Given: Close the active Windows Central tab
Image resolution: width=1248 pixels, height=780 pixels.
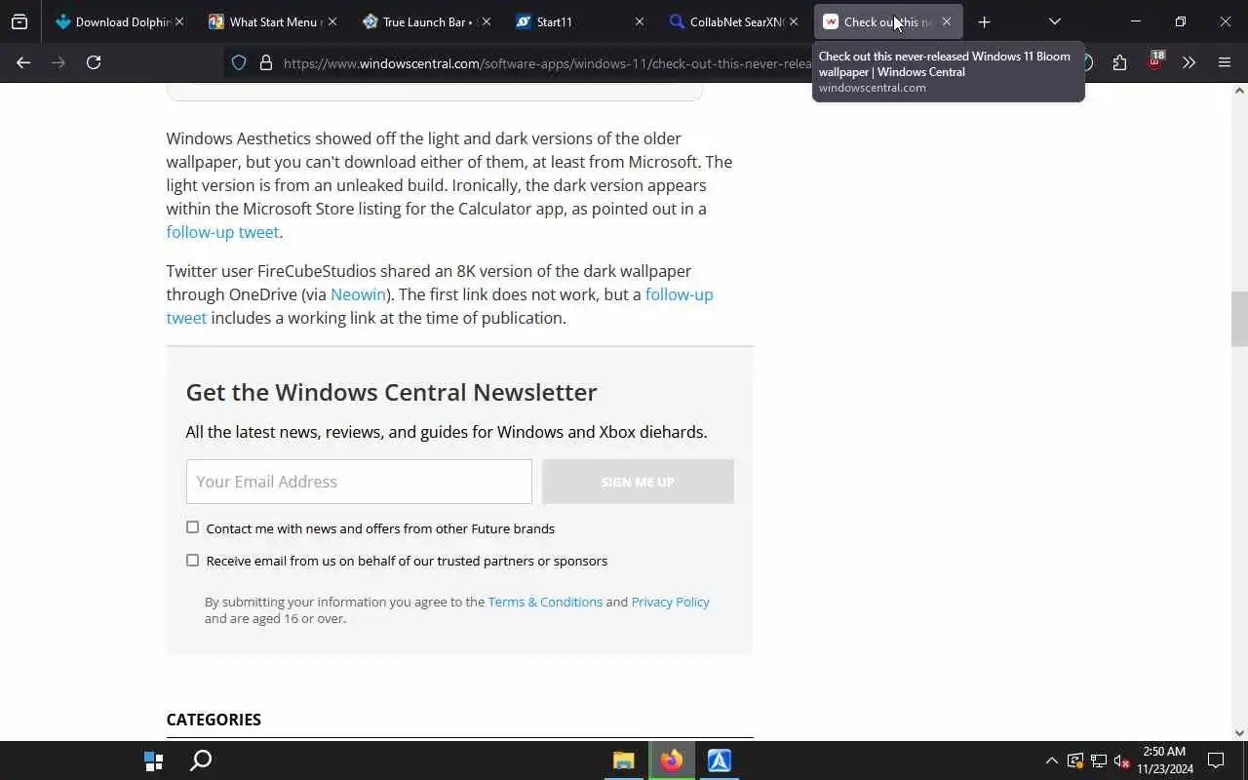Looking at the screenshot, I should 946,21.
